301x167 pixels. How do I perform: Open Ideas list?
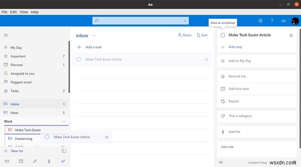[x=34, y=113]
